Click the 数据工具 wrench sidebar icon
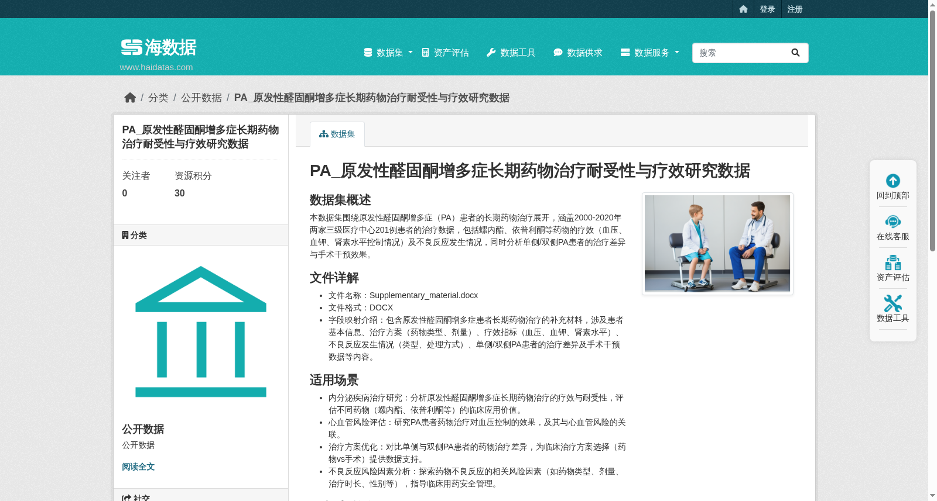 893,303
